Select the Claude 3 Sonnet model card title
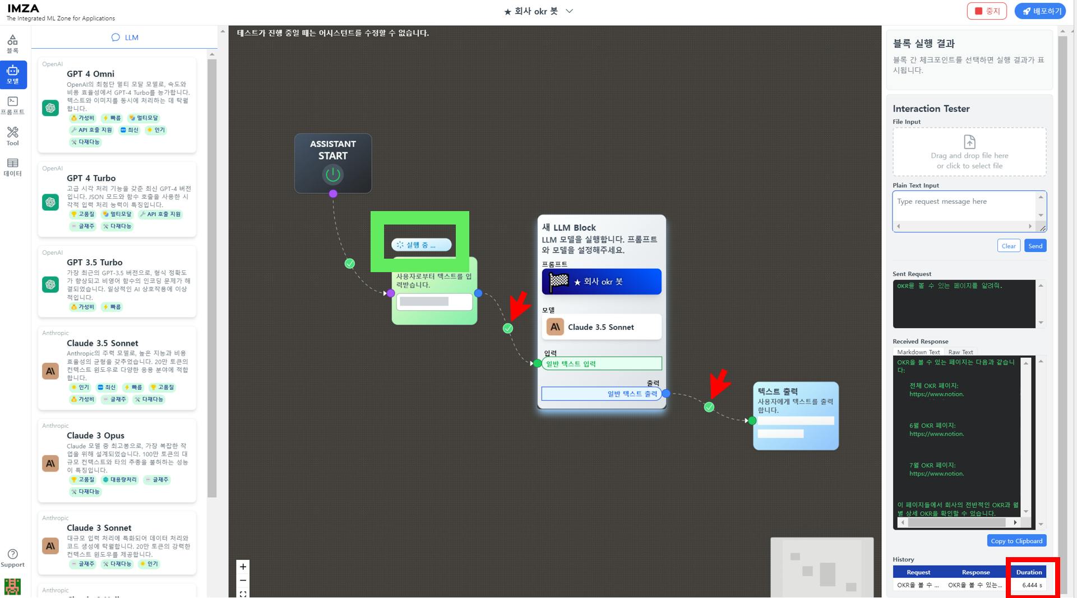 pos(99,527)
